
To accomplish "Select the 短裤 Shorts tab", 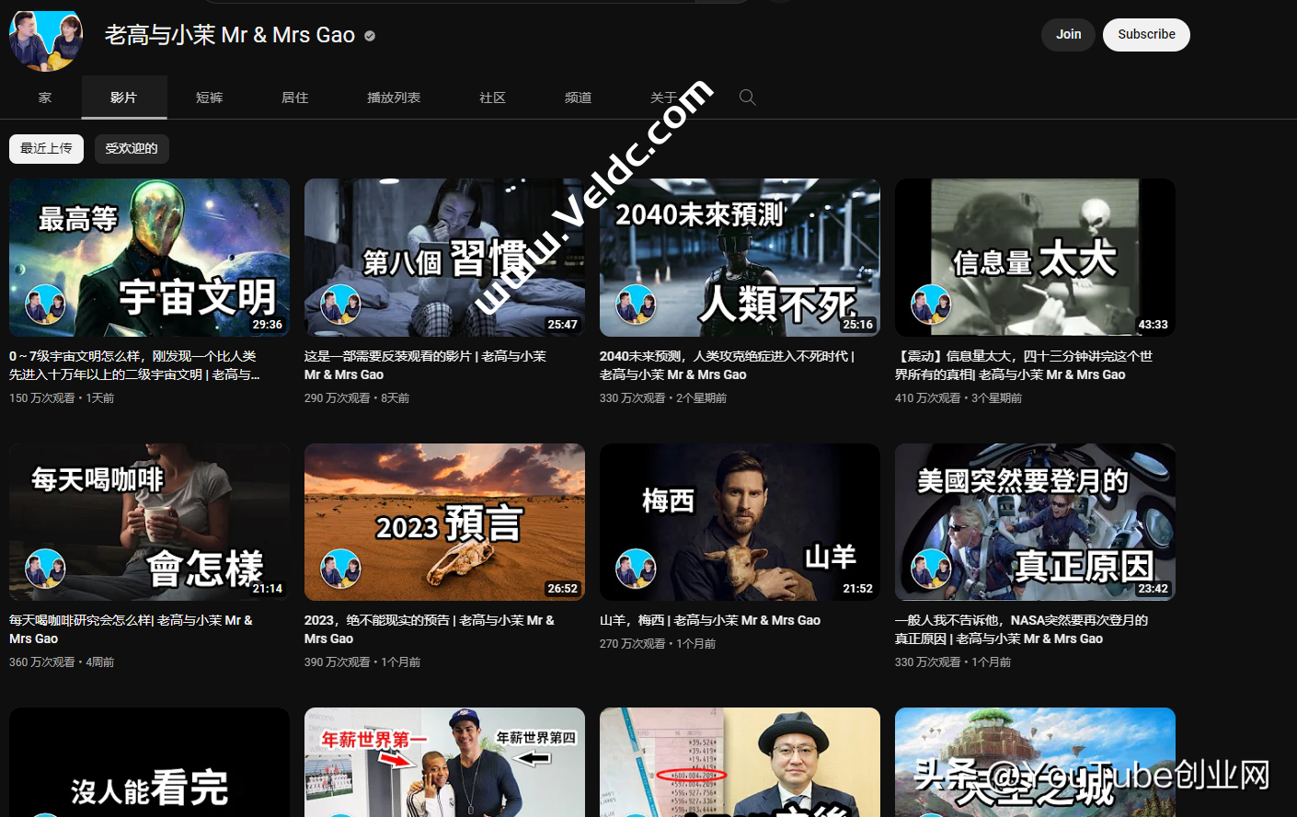I will [209, 98].
